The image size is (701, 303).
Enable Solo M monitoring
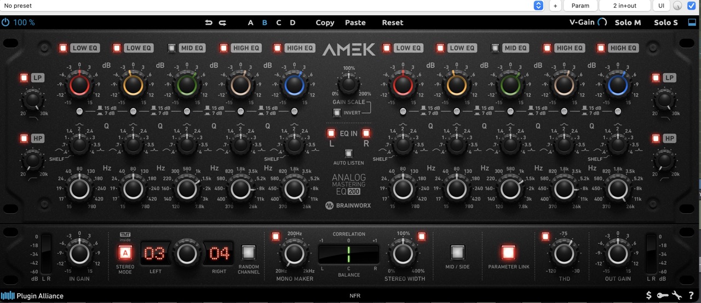[628, 22]
